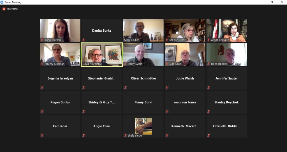Screen dimensions: 287x152
Task: Select Mary Collins video tile
Action: point(143,31)
